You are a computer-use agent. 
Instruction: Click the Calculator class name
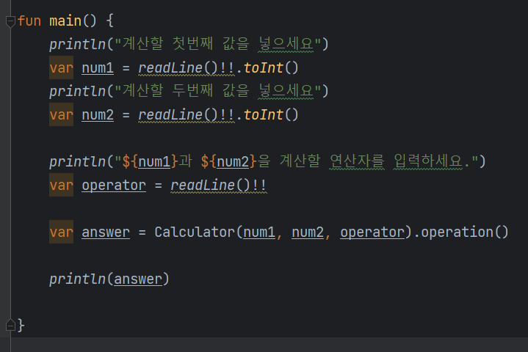[x=195, y=232]
